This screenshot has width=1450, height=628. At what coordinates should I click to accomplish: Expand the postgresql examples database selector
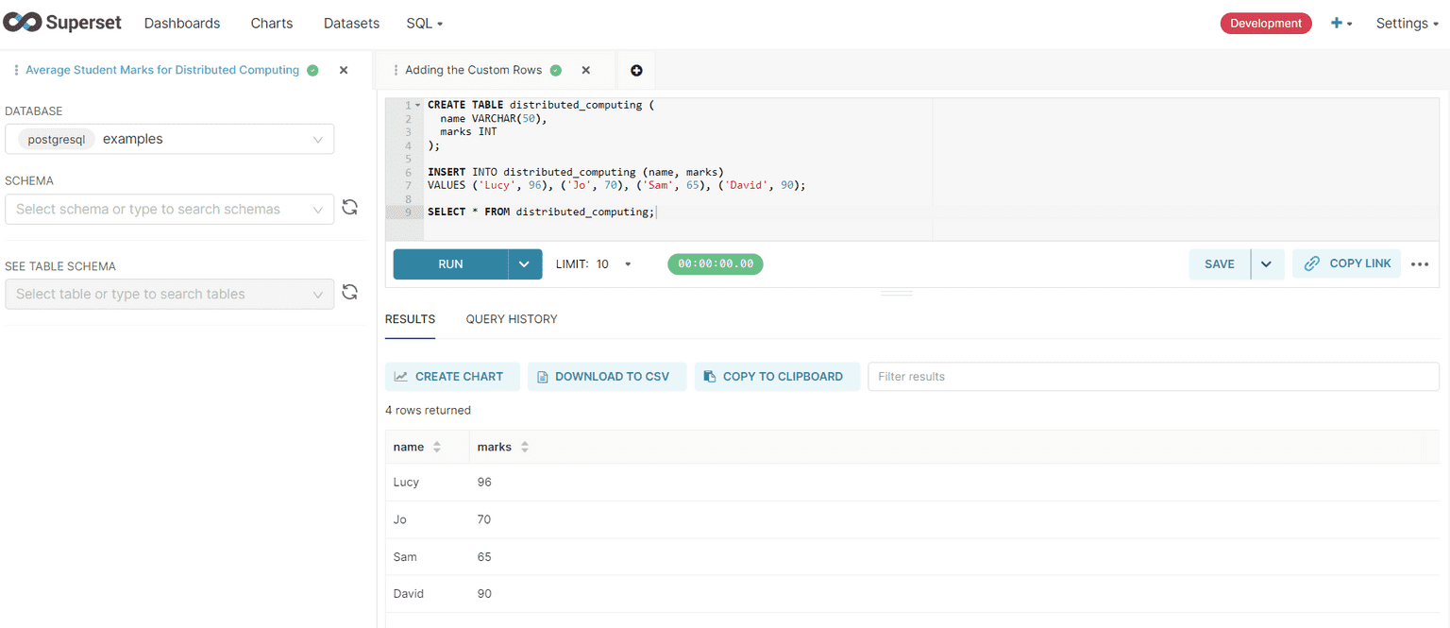[x=318, y=138]
